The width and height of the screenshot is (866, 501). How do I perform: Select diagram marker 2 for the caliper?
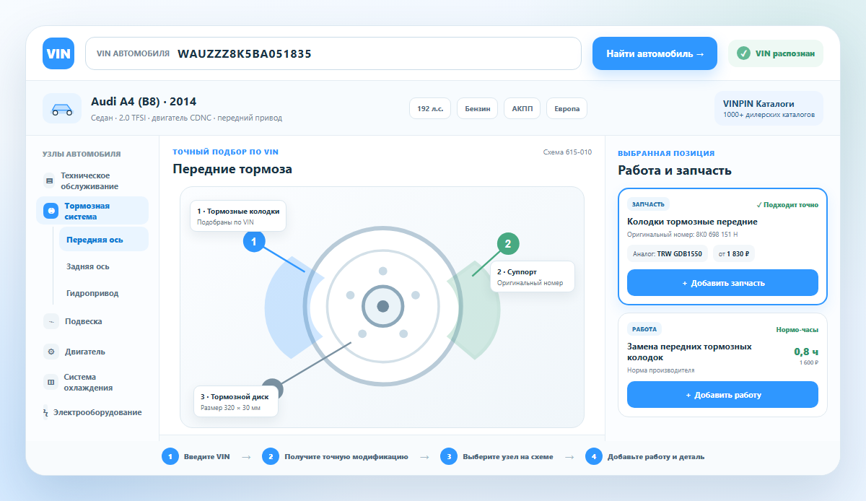(x=507, y=244)
